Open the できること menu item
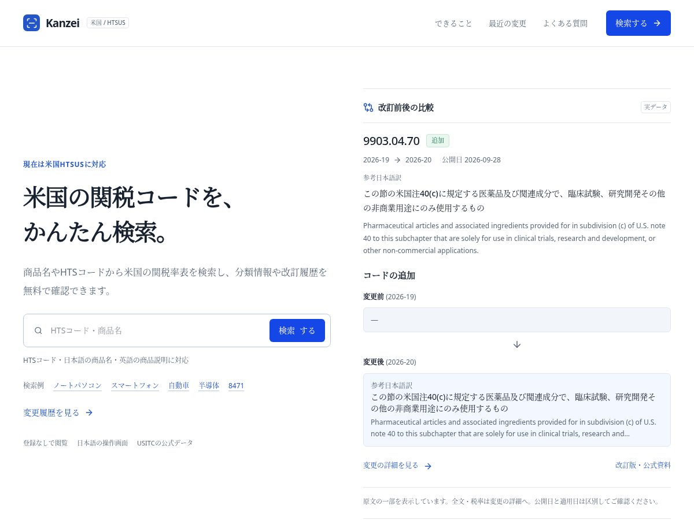694x520 pixels. 453,23
